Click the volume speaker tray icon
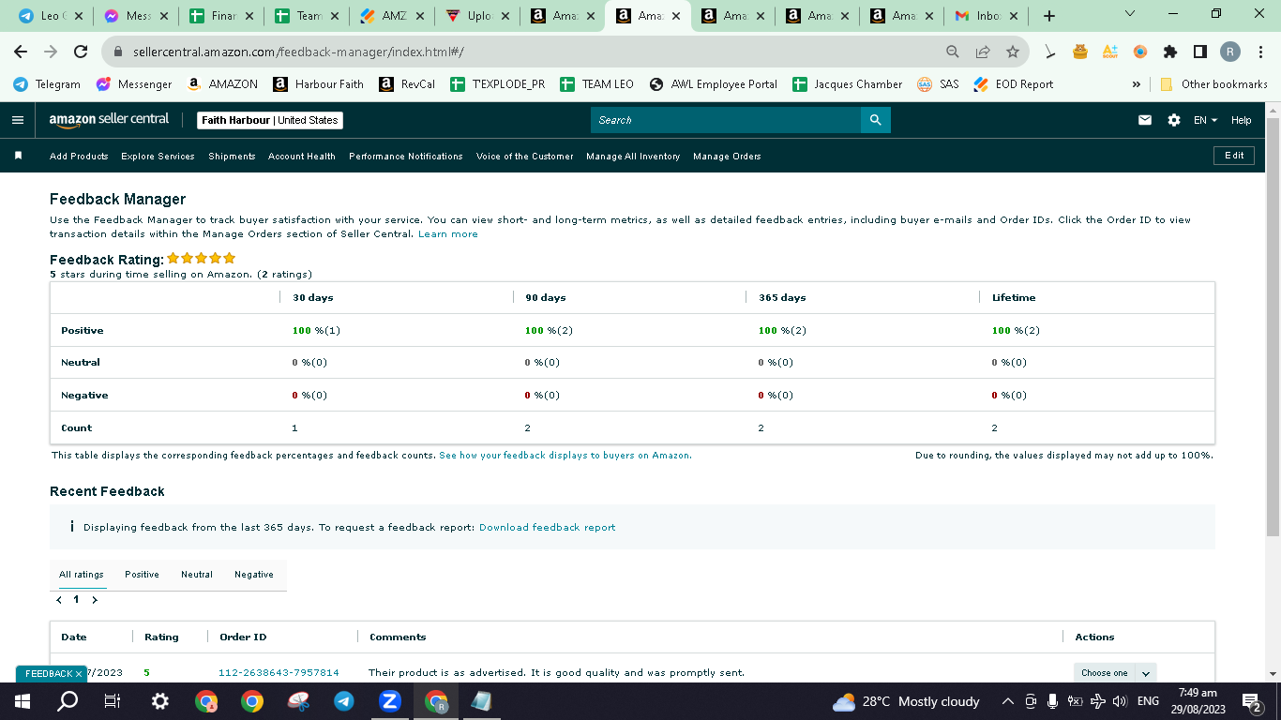 point(1119,701)
